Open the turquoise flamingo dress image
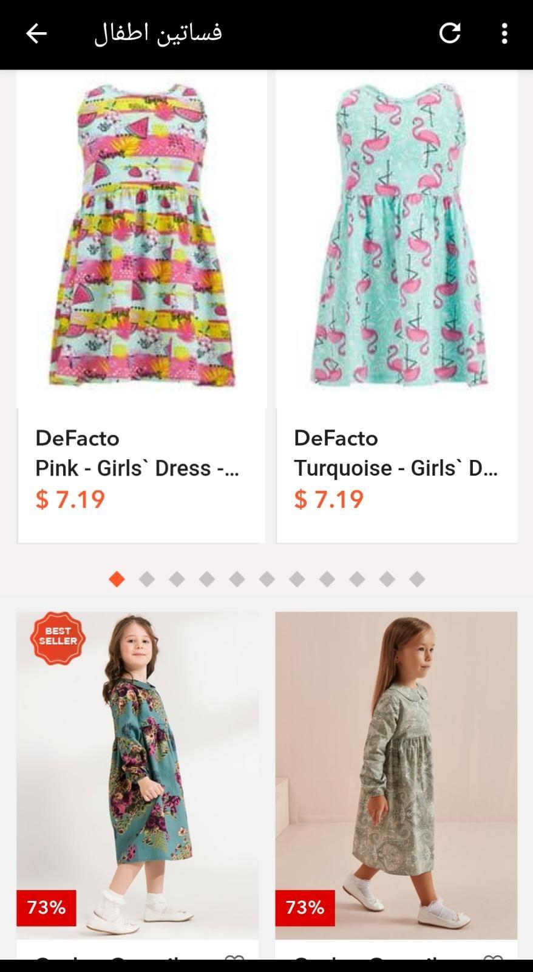Screen dimensions: 533x972 tap(397, 237)
